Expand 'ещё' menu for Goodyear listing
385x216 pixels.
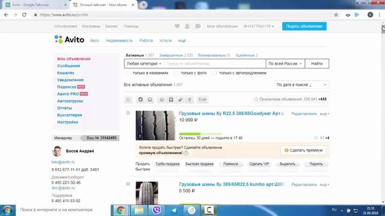coord(324,114)
